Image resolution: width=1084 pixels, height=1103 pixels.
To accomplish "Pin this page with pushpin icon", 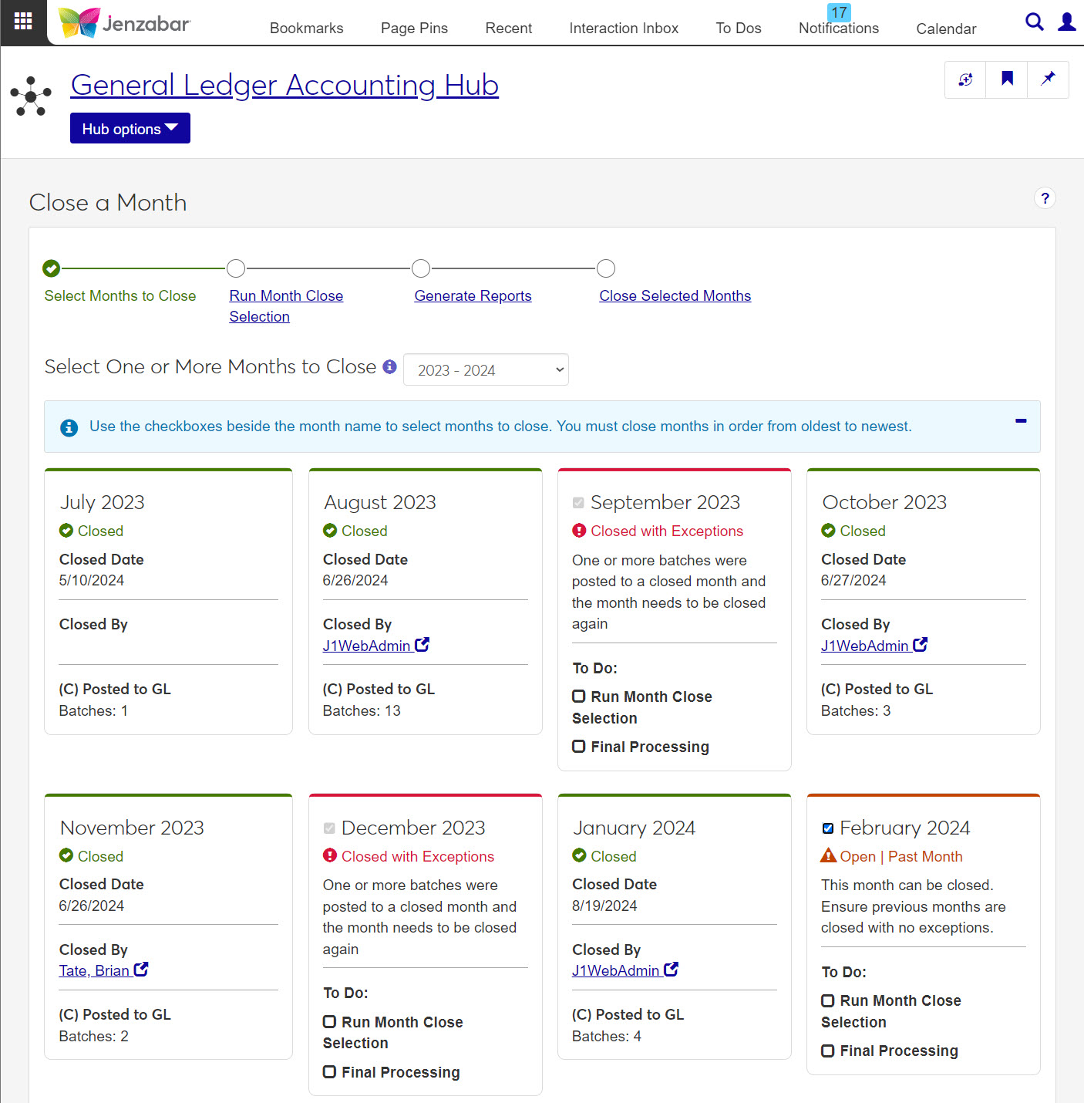I will [x=1048, y=79].
